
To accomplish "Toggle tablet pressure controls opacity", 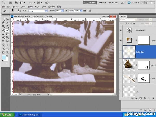I will (66, 11).
